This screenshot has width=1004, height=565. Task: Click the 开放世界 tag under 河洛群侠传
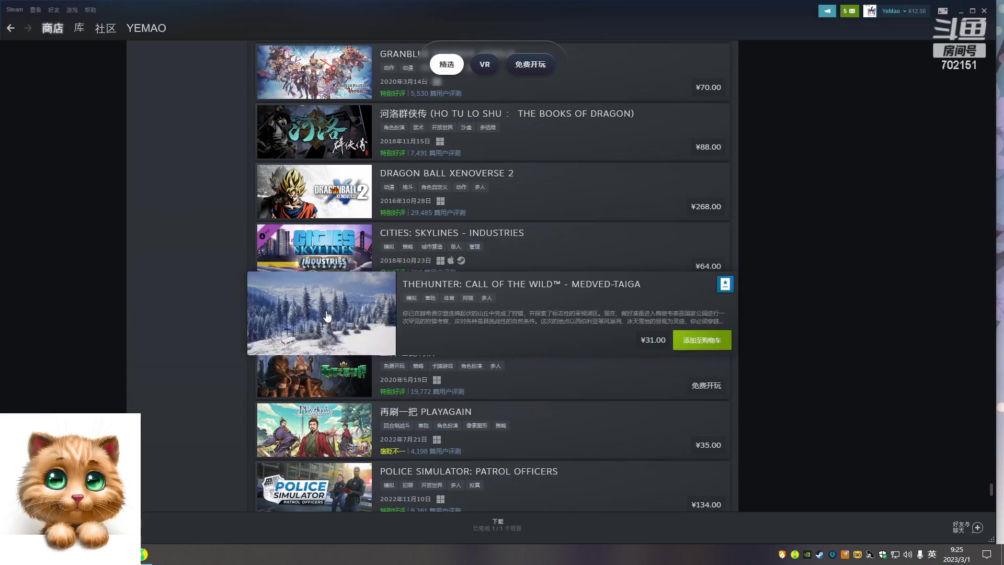442,128
